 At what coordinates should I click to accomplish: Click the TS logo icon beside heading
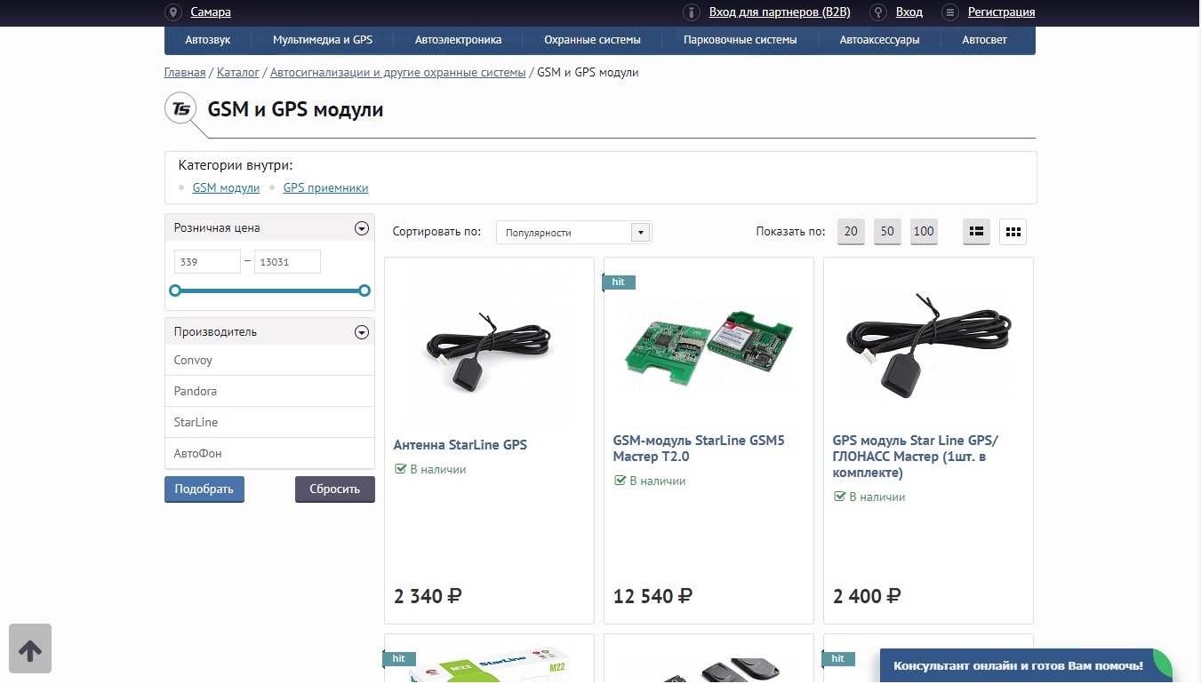coord(180,109)
